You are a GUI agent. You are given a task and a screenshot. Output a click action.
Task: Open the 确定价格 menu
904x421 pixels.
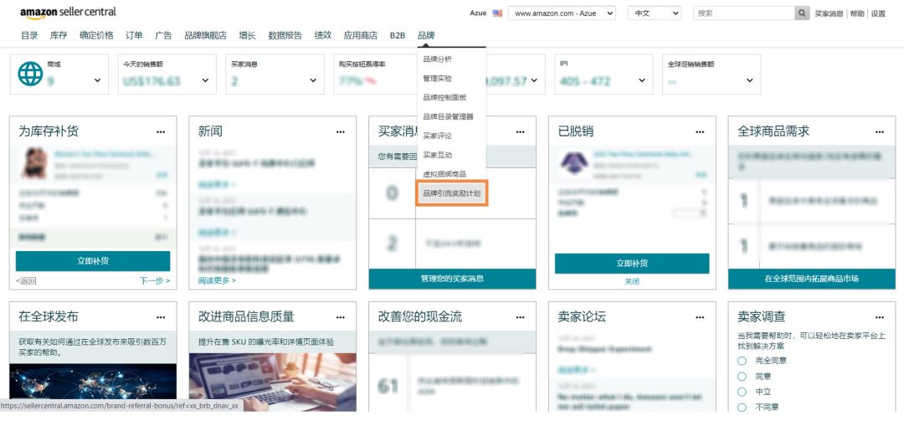click(96, 36)
